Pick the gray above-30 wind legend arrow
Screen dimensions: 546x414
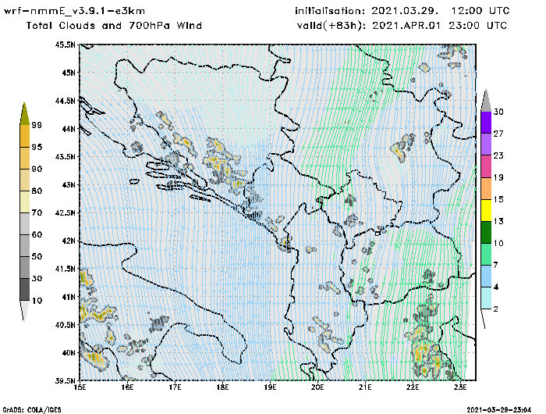click(x=486, y=101)
